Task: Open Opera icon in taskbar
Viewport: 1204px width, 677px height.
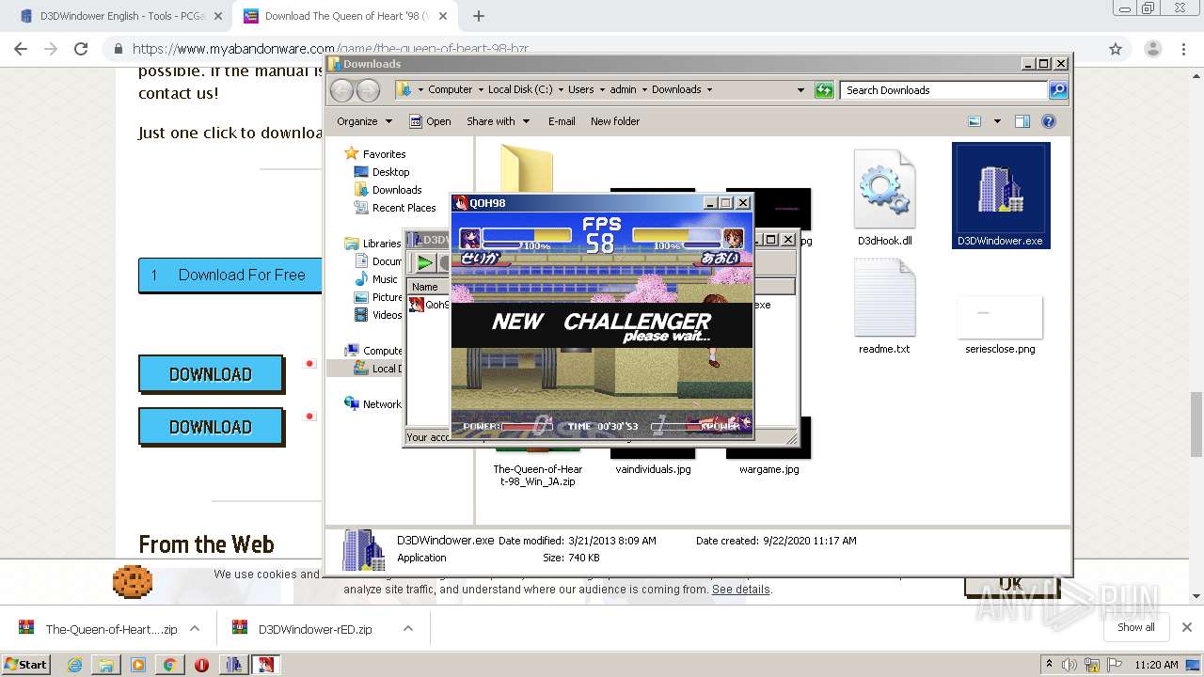Action: tap(201, 665)
